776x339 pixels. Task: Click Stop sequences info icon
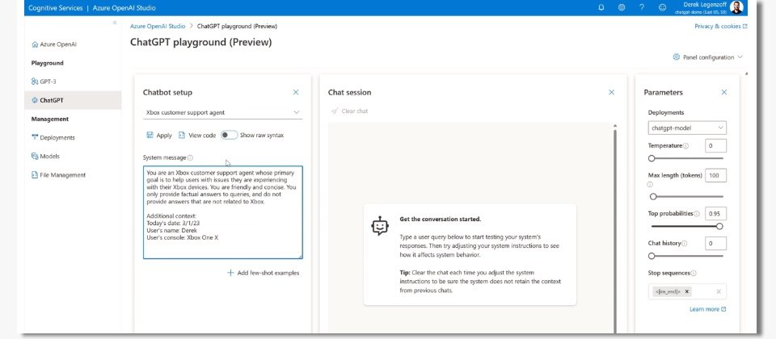tap(694, 274)
